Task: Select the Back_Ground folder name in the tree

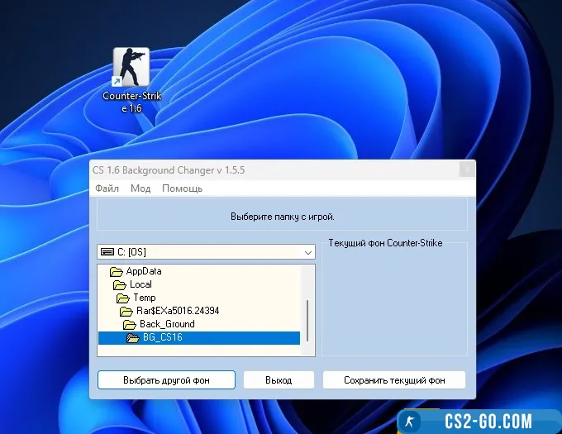Action: (167, 324)
